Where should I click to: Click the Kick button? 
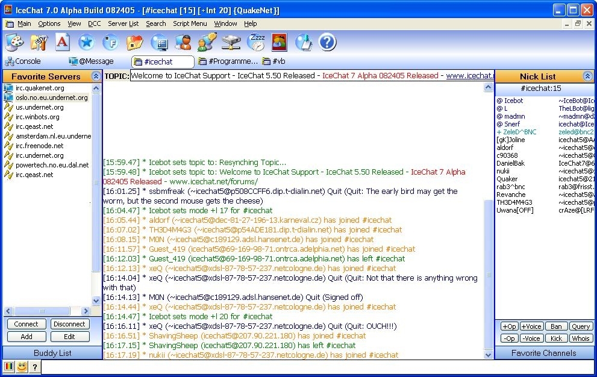(x=556, y=338)
